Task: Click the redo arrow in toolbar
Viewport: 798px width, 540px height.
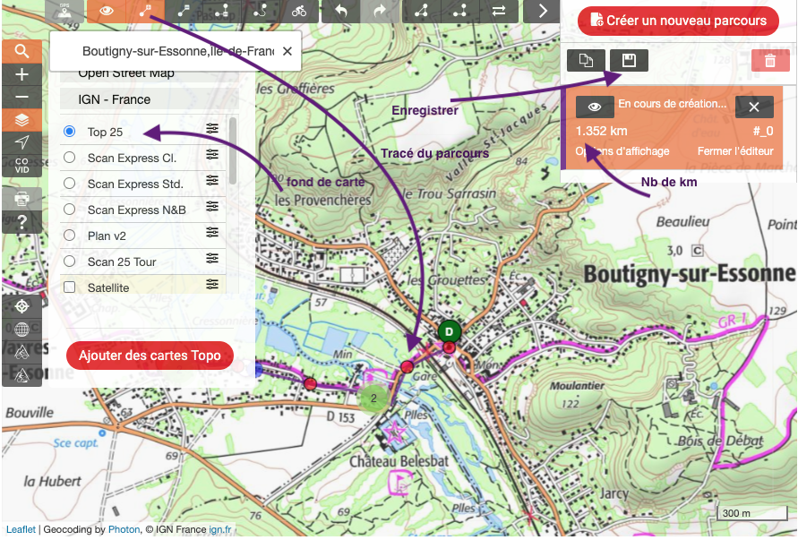Action: pos(380,11)
